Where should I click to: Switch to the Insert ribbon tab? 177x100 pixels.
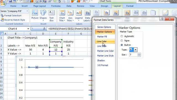coord(25,6)
